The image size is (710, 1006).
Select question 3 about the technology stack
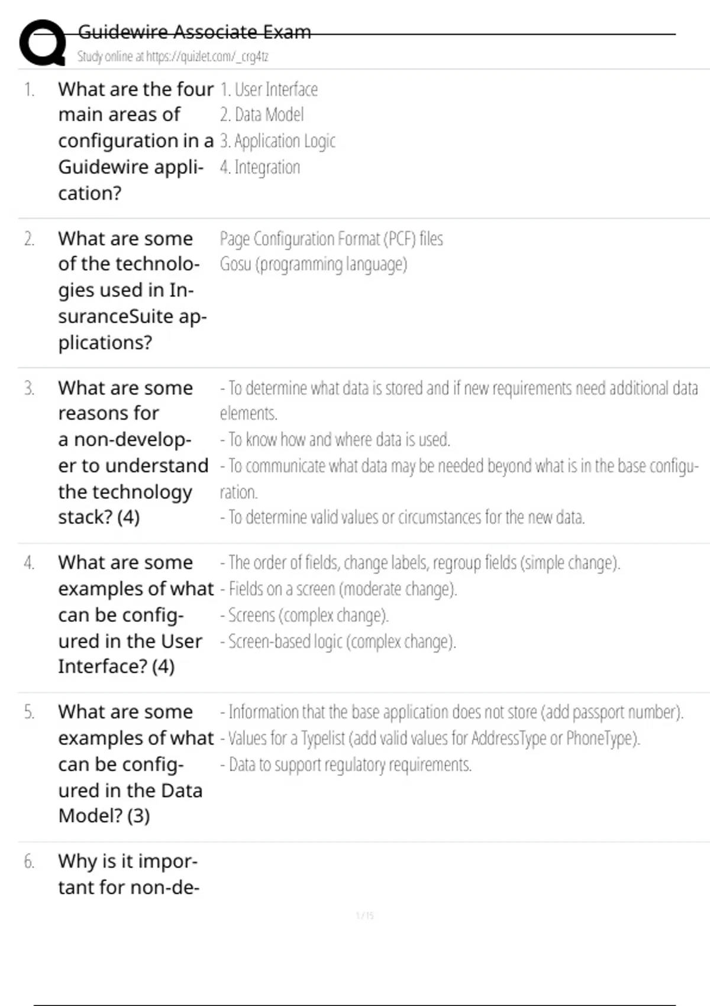point(133,452)
